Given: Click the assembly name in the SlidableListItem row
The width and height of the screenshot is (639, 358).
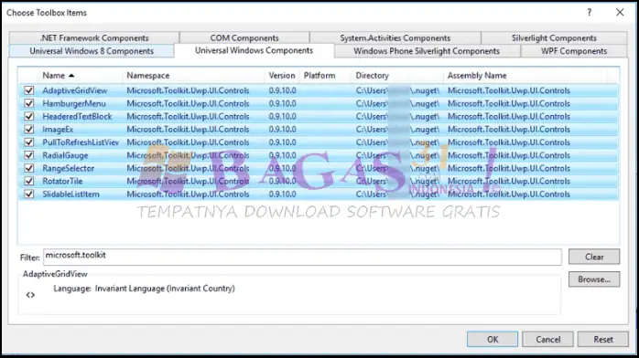Looking at the screenshot, I should (x=509, y=194).
